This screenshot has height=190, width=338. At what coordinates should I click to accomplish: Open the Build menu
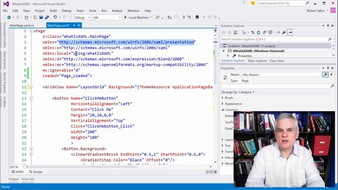click(53, 11)
